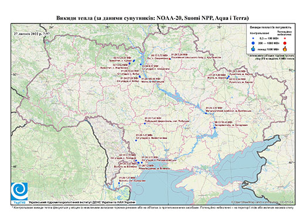Click blue marker under Троїцьке 2,15 МВт label
The height and width of the screenshot is (216, 305).
point(136,160)
